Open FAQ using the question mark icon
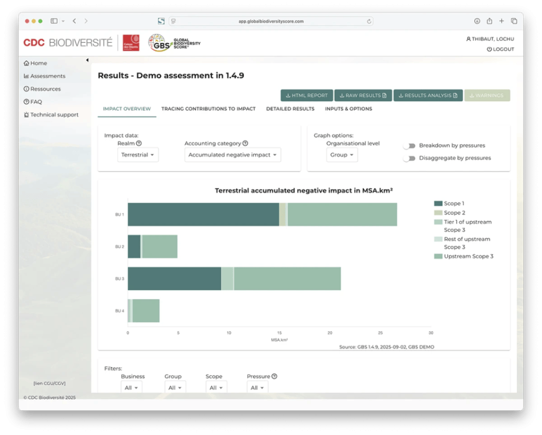Image resolution: width=542 pixels, height=435 pixels. pos(26,102)
